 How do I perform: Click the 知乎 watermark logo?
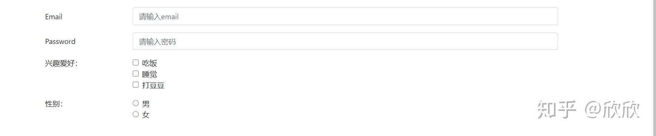click(557, 110)
